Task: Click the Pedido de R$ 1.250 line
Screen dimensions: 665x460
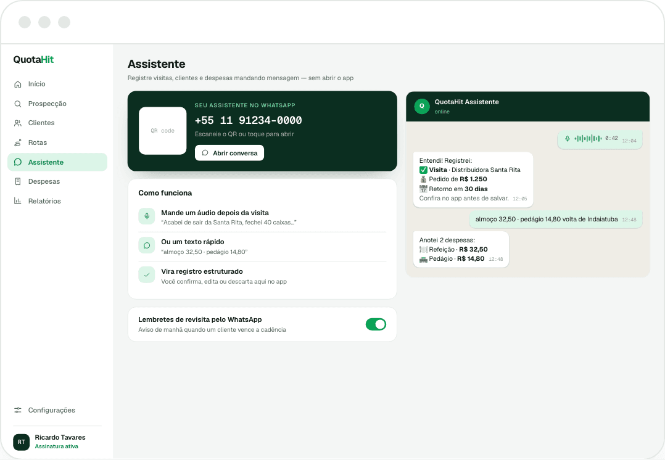Action: [x=453, y=179]
